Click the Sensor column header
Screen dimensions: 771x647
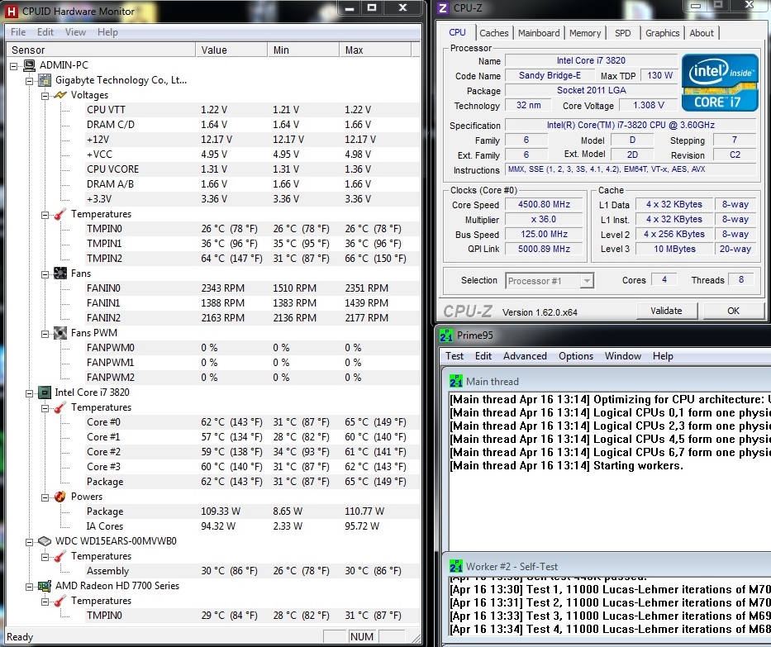click(x=100, y=50)
